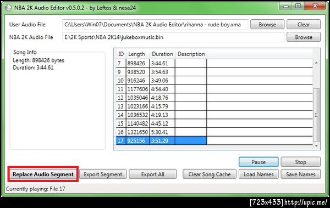
Task: Select highlighted row with ID 17
Action: tap(215, 140)
